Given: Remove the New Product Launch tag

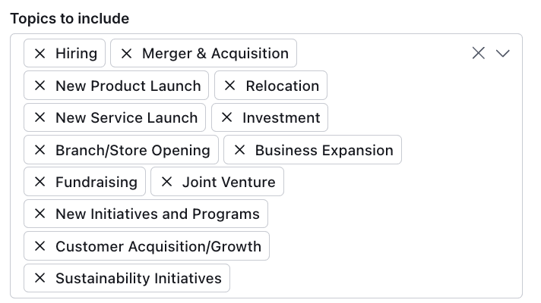Looking at the screenshot, I should (40, 86).
